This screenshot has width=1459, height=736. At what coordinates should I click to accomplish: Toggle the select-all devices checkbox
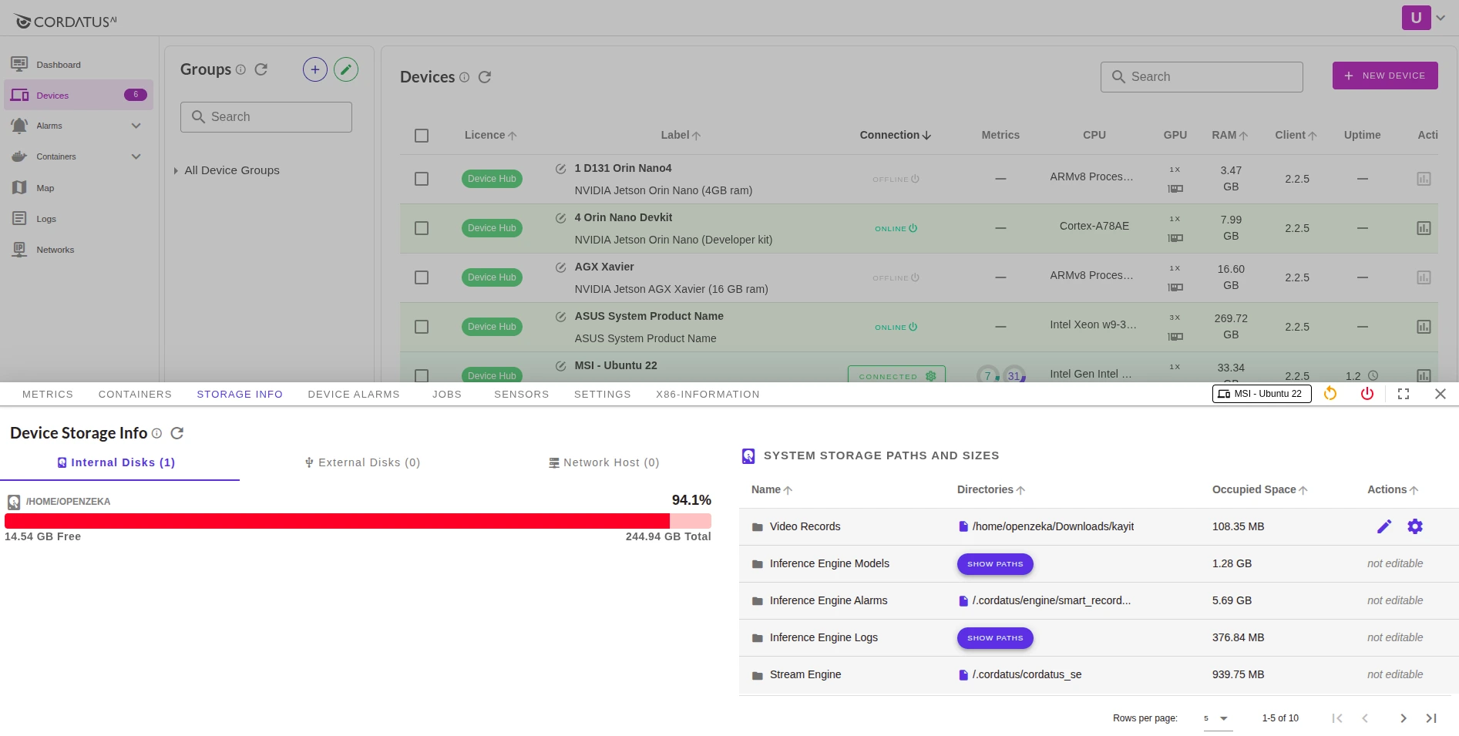coord(422,136)
